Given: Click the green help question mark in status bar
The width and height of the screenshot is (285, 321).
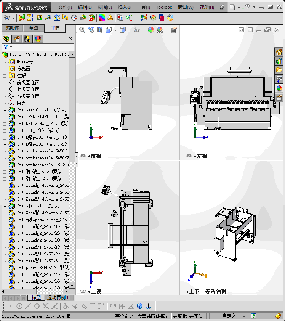Looking at the screenshot, I should pos(253,316).
